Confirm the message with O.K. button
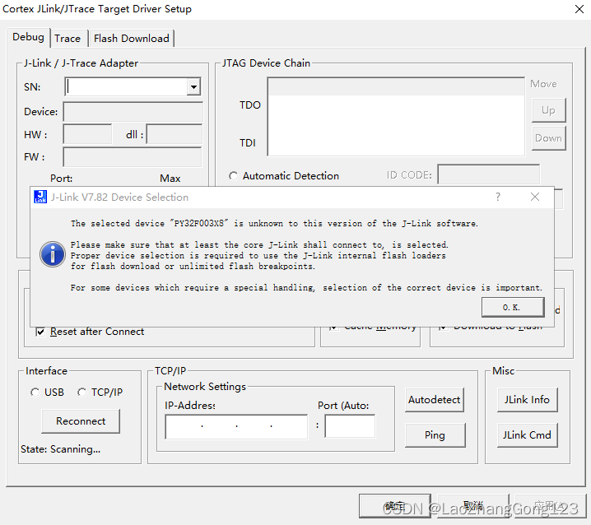The width and height of the screenshot is (591, 525). 513,307
